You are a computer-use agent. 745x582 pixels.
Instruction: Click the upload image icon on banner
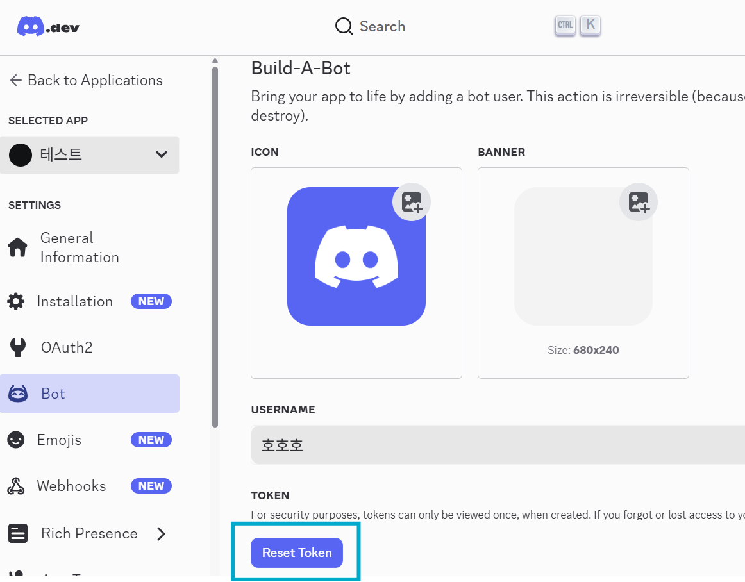click(x=639, y=202)
